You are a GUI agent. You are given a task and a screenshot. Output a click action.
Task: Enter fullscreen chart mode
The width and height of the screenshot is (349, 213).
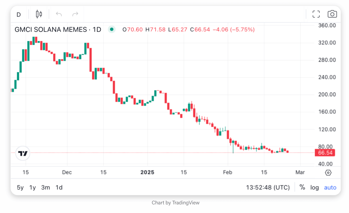tap(316, 14)
